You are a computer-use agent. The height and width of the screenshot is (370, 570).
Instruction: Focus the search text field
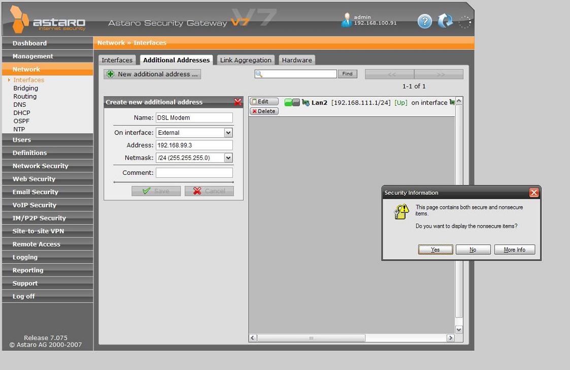295,74
